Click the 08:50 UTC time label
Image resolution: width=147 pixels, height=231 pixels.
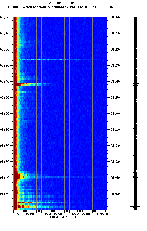point(115,98)
